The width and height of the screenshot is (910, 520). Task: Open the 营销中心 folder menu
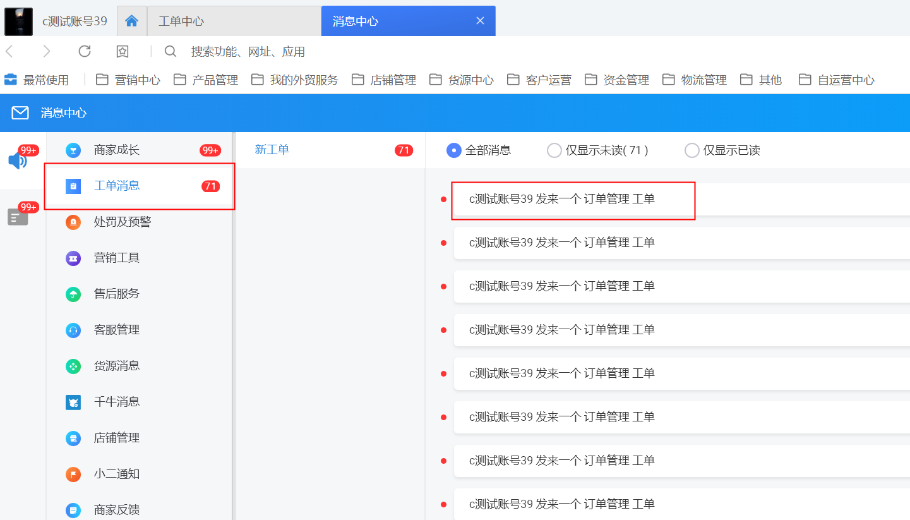[x=128, y=80]
